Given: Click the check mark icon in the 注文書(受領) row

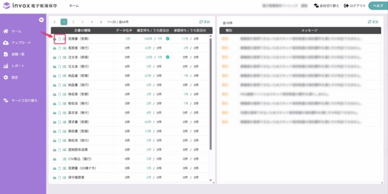Looking at the screenshot, I should (168, 57).
